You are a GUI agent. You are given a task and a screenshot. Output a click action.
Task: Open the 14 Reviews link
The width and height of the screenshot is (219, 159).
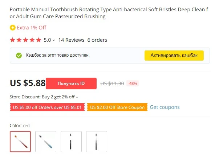pyautogui.click(x=72, y=40)
